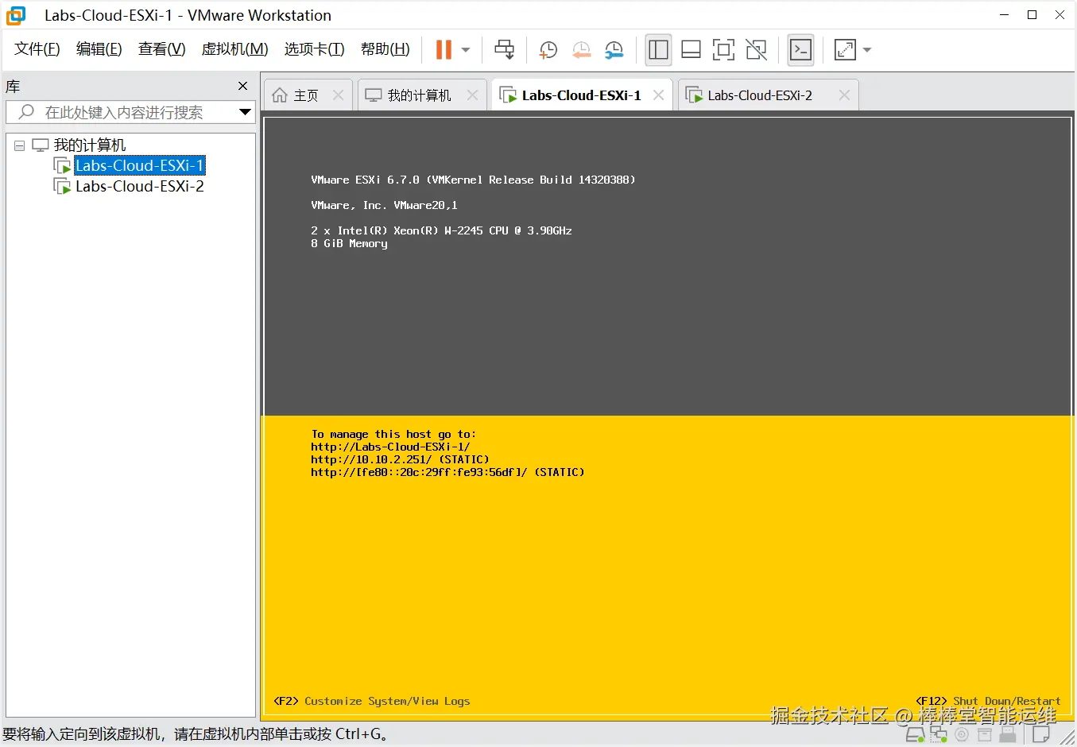Take a snapshot of this virtual machine
1077x747 pixels.
[548, 50]
